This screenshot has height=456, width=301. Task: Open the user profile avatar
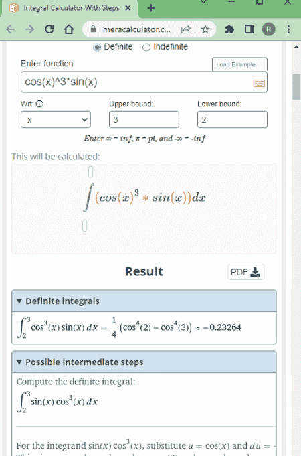pos(268,29)
